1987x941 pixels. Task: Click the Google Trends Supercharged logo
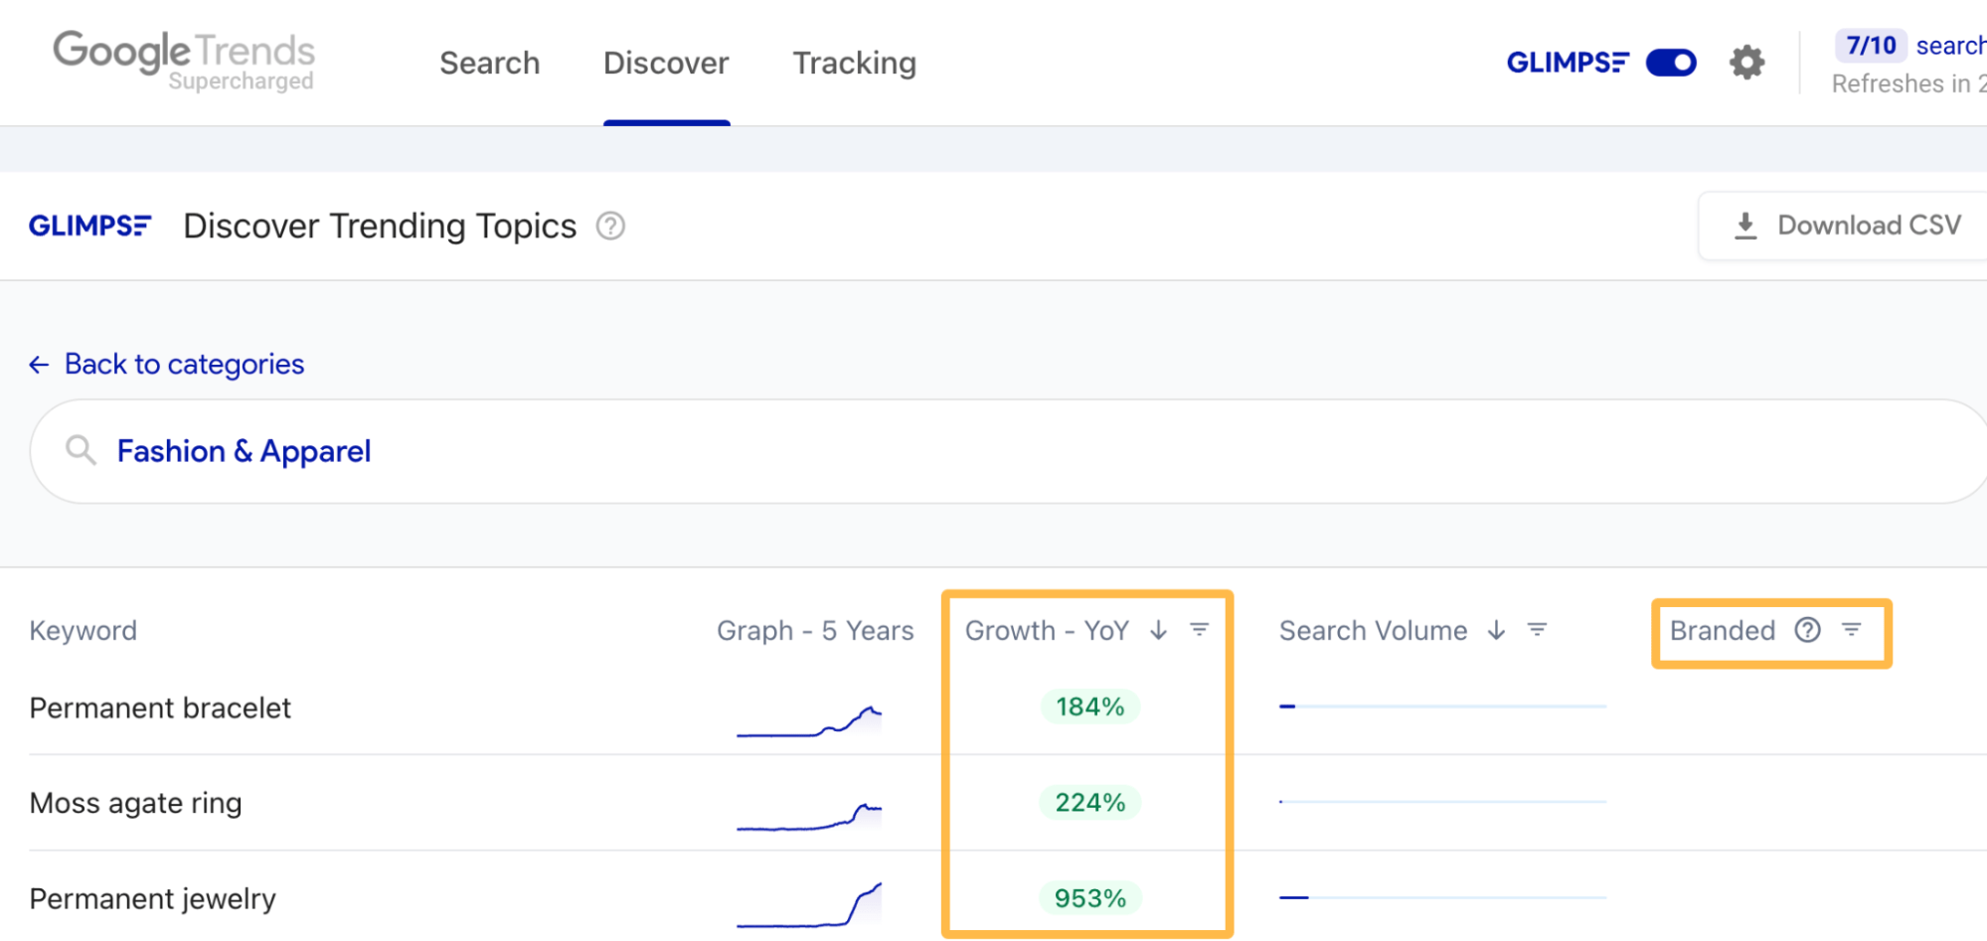(x=184, y=60)
